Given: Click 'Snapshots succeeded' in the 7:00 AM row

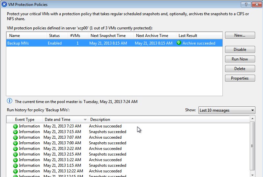Looking at the screenshot, I should [107, 143].
